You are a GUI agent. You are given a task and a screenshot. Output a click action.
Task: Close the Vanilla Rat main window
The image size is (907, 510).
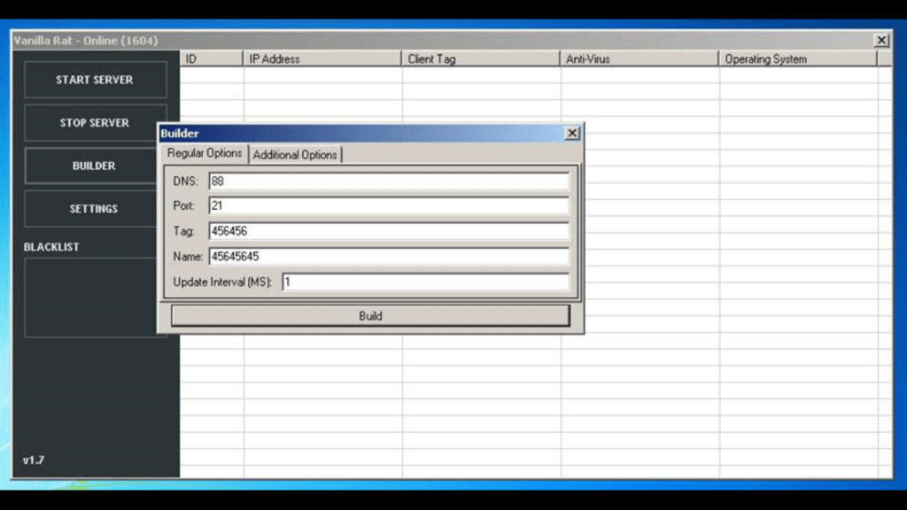pos(881,40)
